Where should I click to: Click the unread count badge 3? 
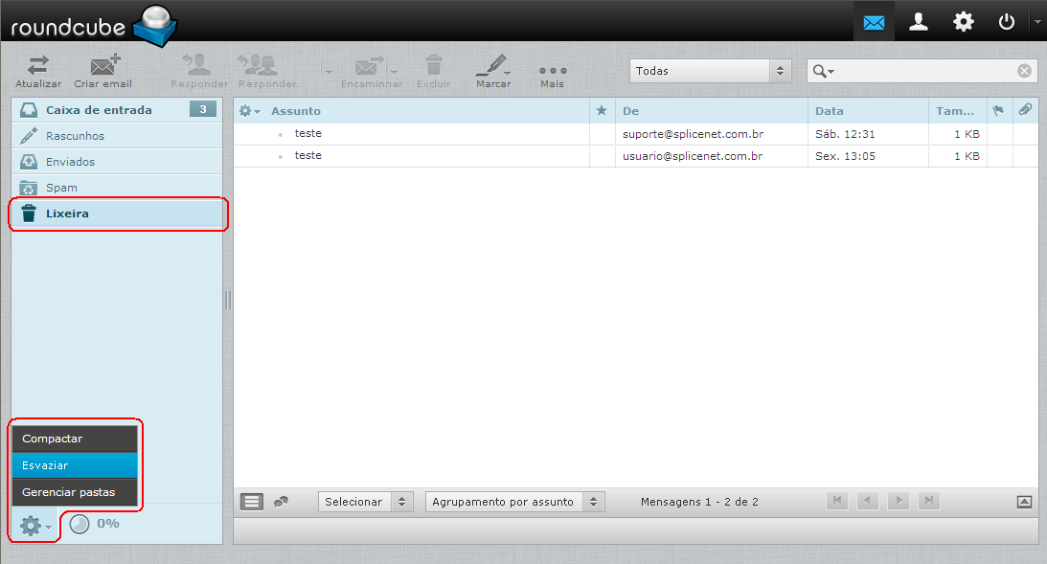(x=203, y=109)
